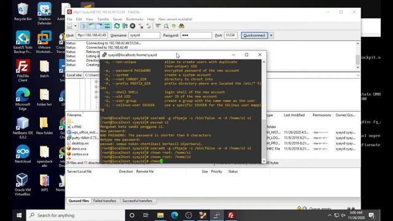Expand the Remote site path dropdown
This screenshot has width=393, height=221.
tap(357, 75)
